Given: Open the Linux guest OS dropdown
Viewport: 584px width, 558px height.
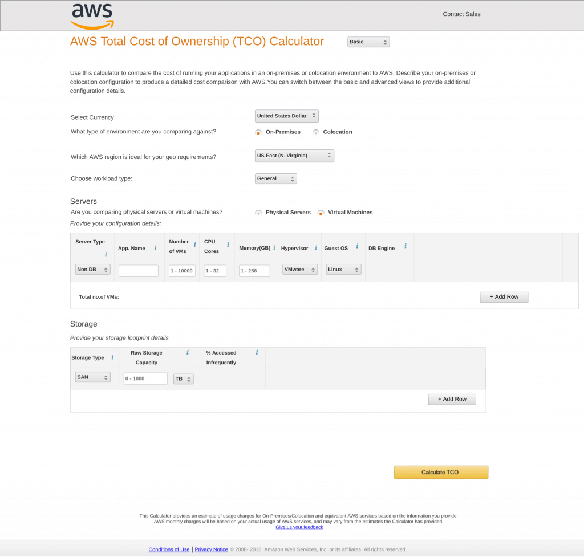Looking at the screenshot, I should pyautogui.click(x=343, y=270).
